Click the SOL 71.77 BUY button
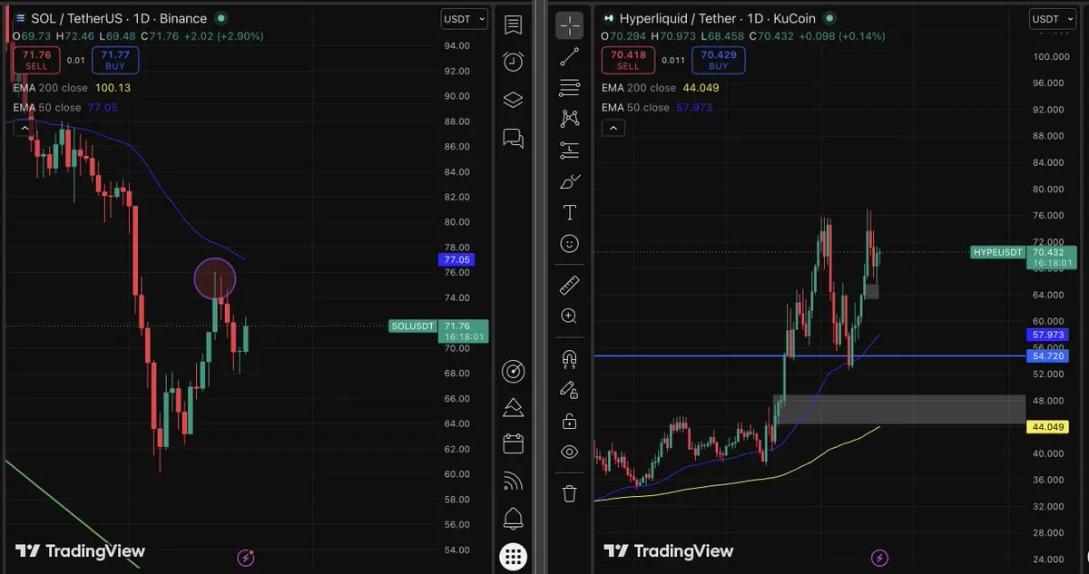The width and height of the screenshot is (1089, 574). 115,61
